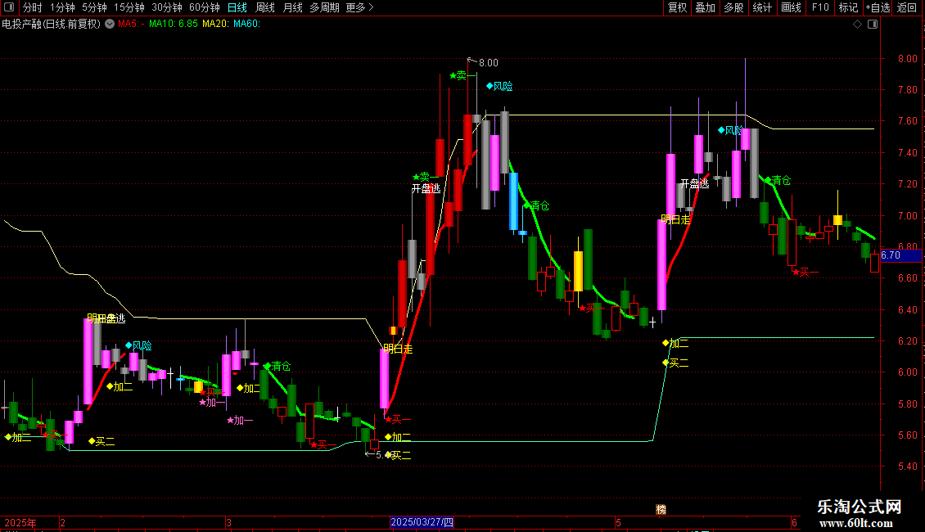Click the cyan 风险 signal near 7.80

point(499,86)
